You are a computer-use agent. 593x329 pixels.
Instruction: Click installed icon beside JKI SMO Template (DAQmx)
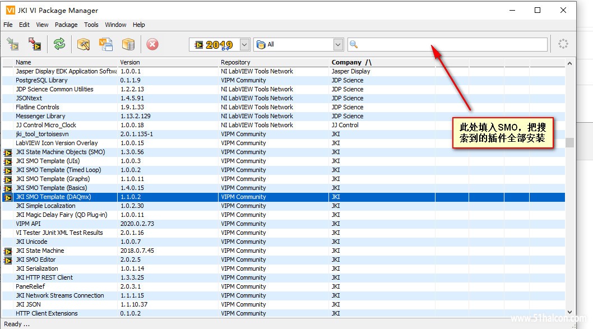pos(7,197)
